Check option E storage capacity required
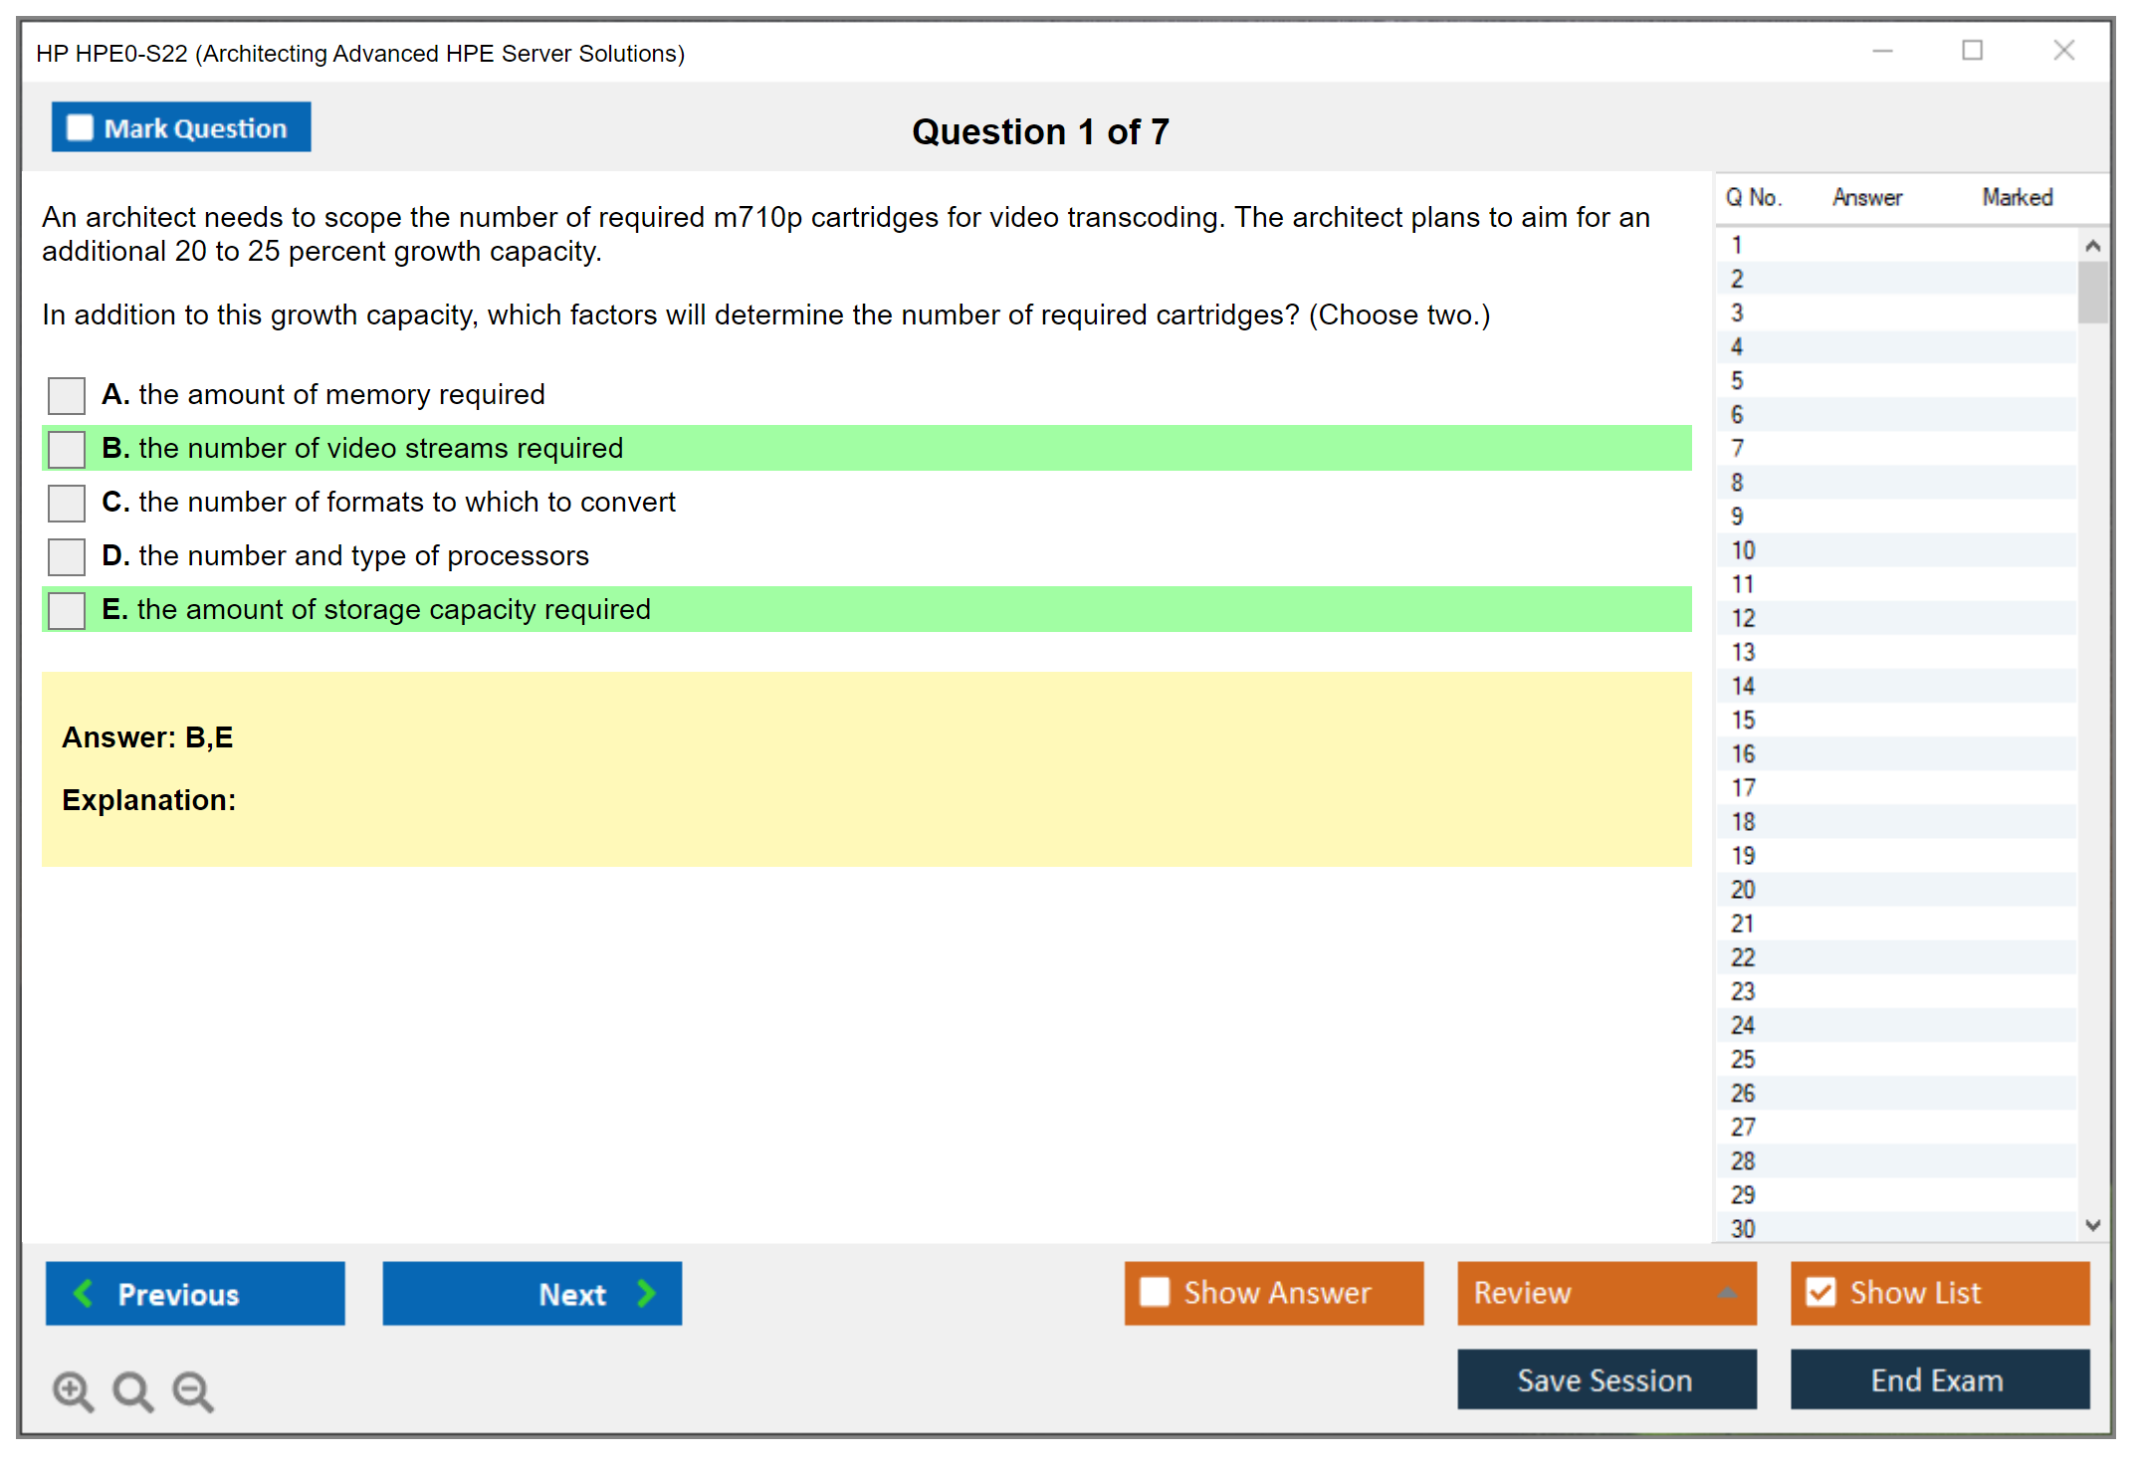The height and width of the screenshot is (1463, 2140). click(x=67, y=610)
